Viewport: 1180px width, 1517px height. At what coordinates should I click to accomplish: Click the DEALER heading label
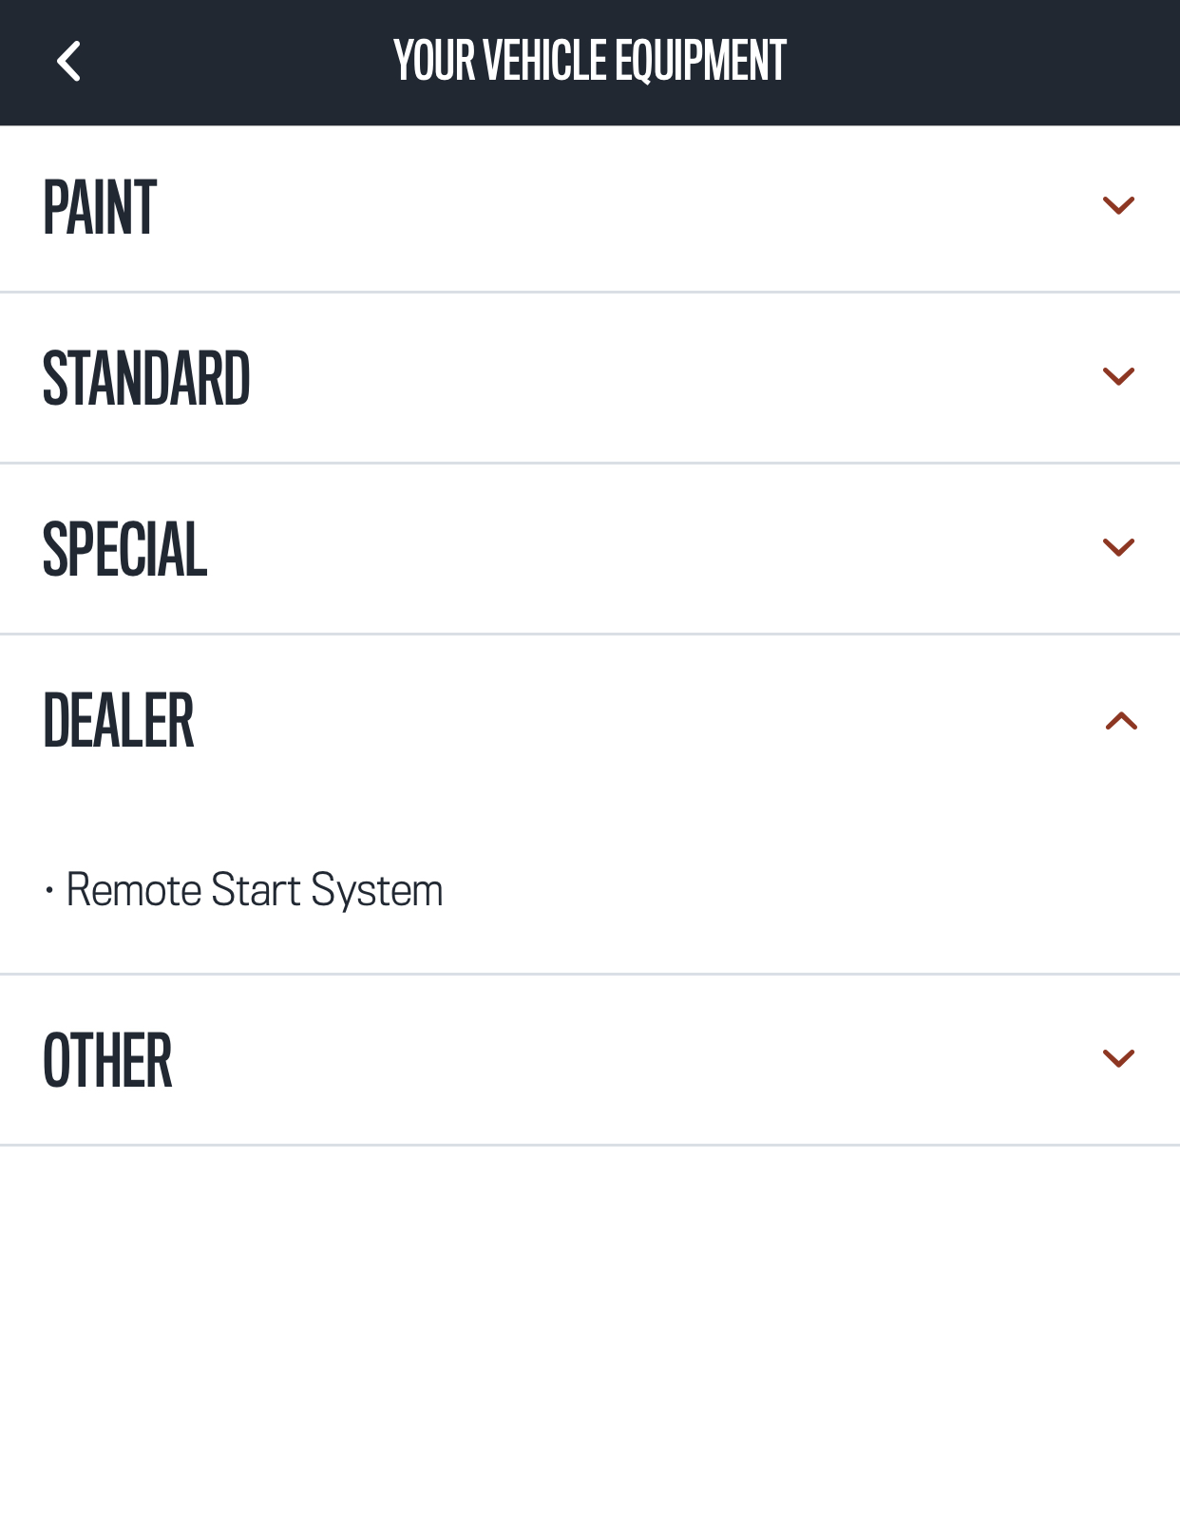[119, 721]
